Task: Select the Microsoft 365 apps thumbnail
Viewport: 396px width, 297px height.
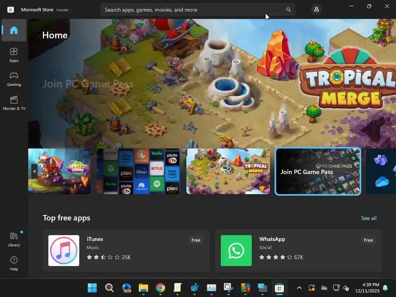Action: click(x=381, y=171)
